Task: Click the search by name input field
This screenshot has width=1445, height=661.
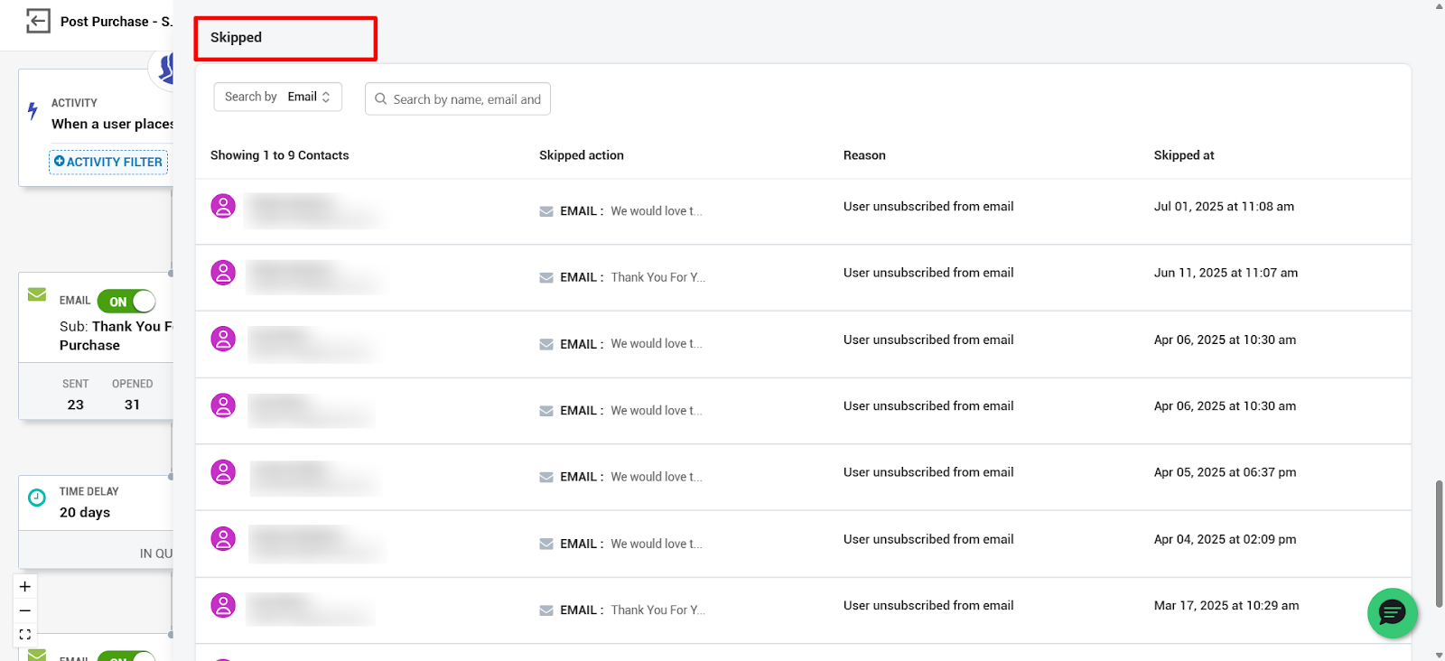Action: pos(458,99)
